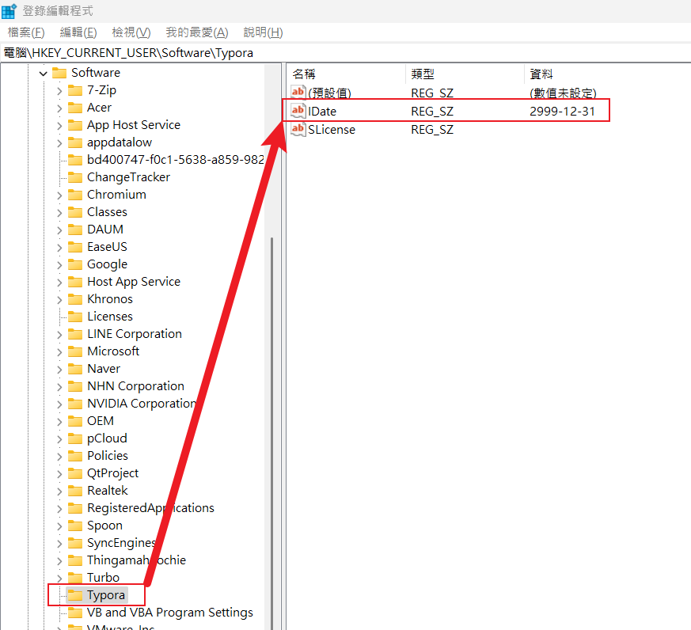Expand the Microsoft key chevron
Image resolution: width=691 pixels, height=630 pixels.
[x=59, y=351]
